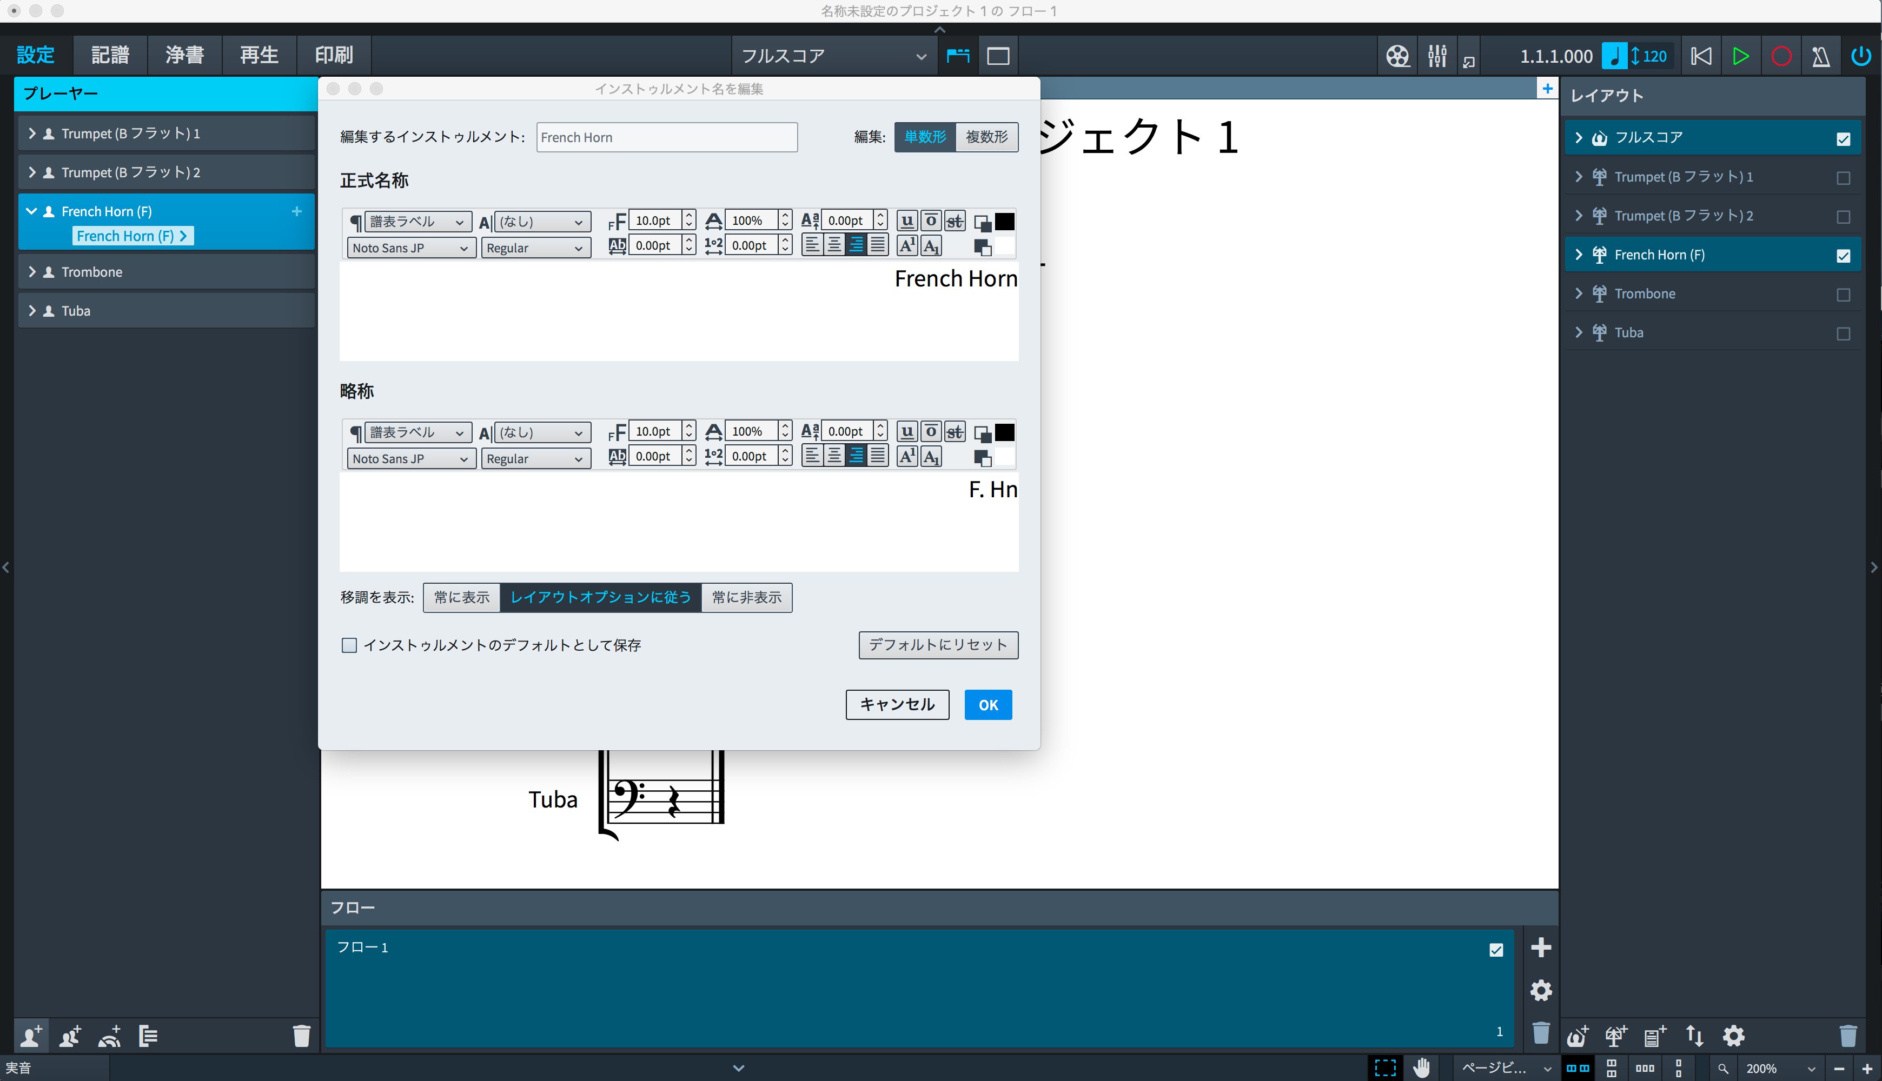
Task: Switch to 設定 Setup mode tab
Action: (x=35, y=55)
